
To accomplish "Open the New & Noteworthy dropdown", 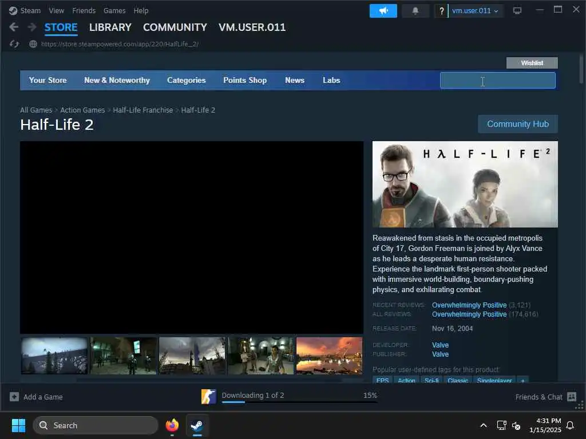I will pyautogui.click(x=117, y=80).
